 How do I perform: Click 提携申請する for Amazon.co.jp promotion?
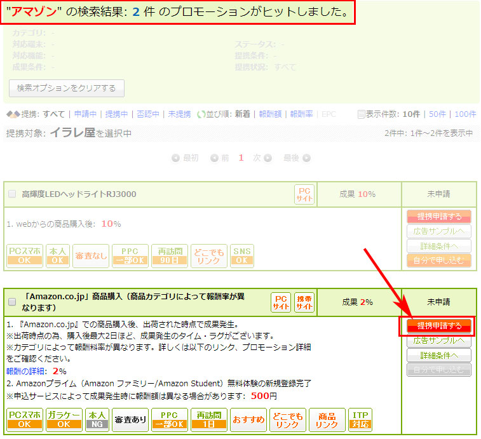(439, 326)
